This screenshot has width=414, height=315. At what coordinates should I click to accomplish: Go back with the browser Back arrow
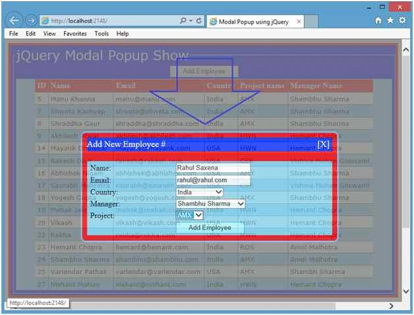point(14,20)
